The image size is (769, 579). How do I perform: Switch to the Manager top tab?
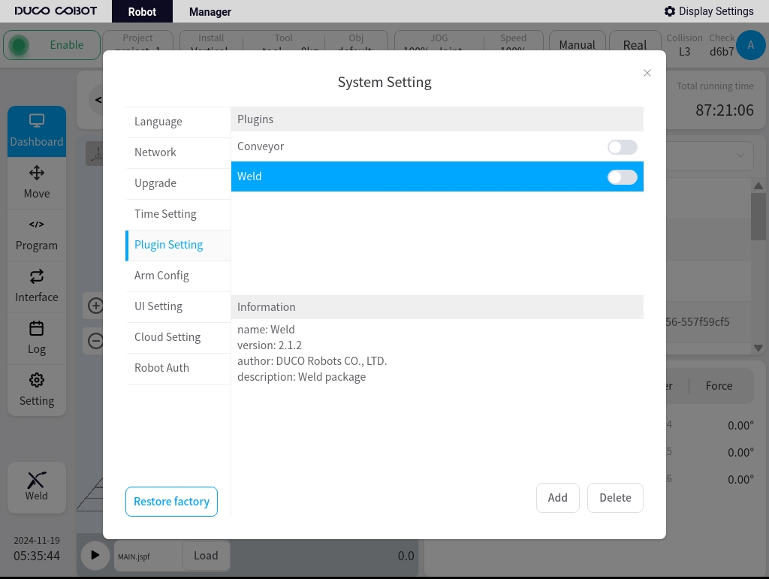click(x=210, y=12)
